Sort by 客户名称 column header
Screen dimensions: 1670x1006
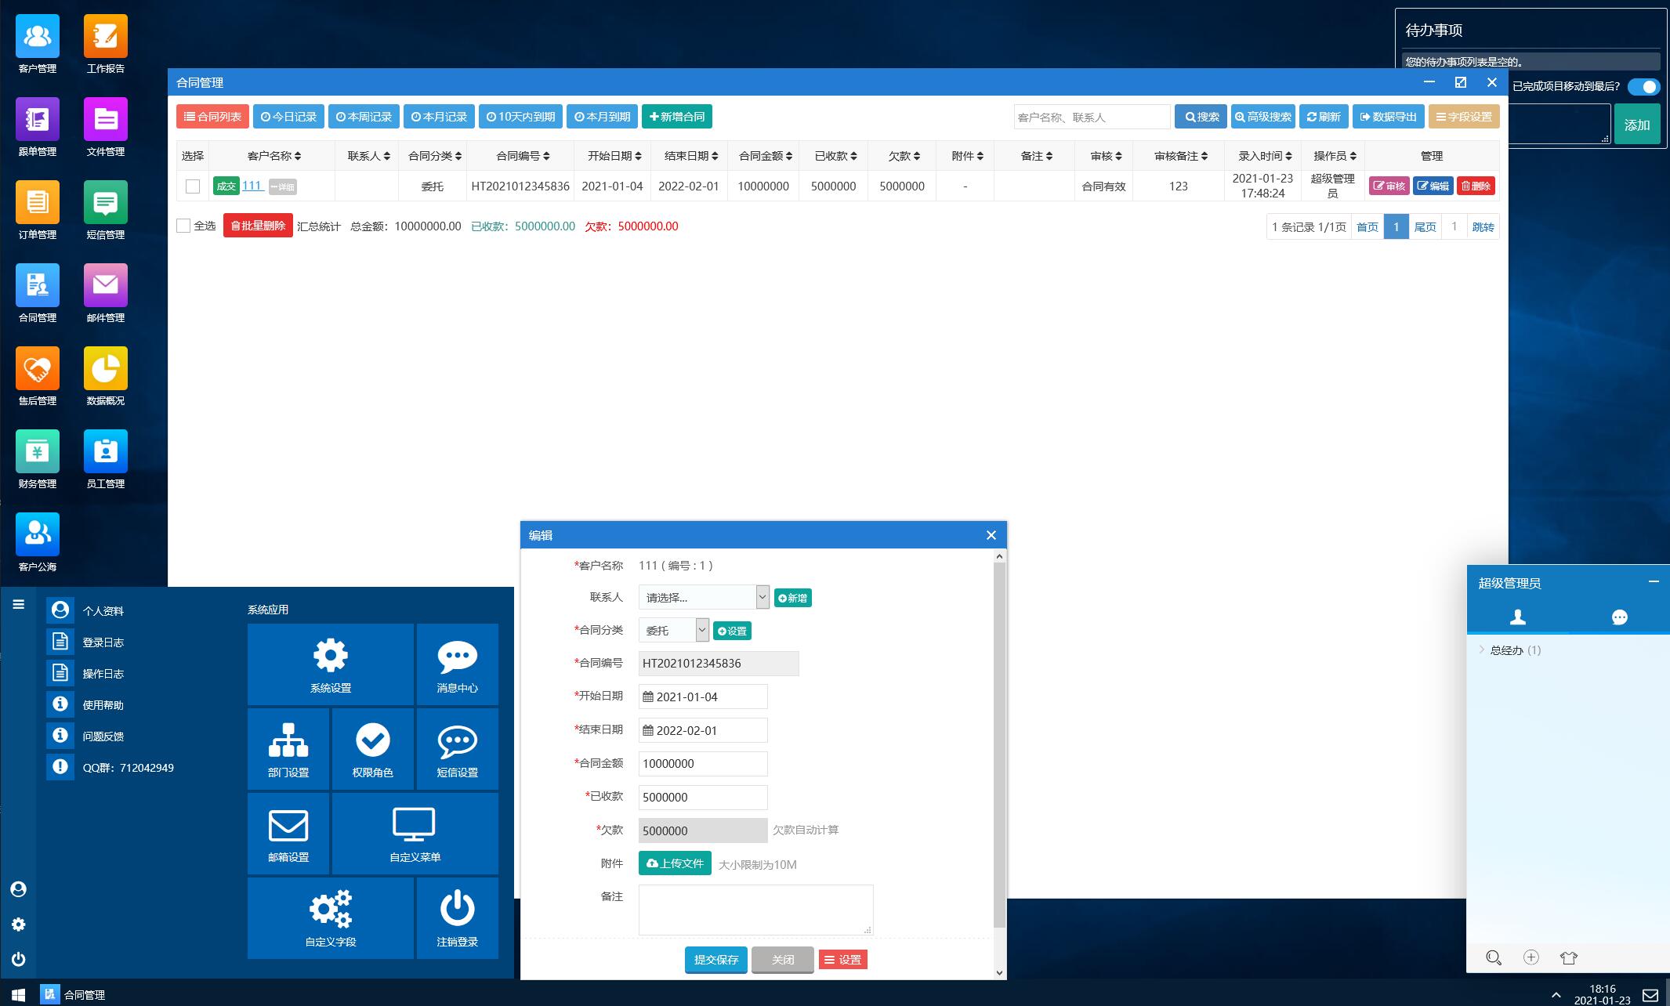274,156
